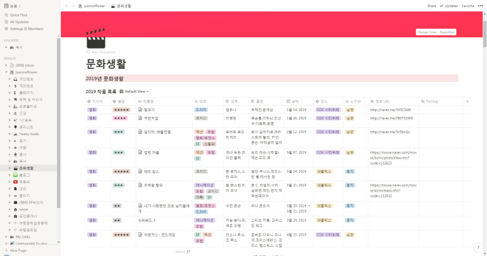The width and height of the screenshot is (487, 256).
Task: Click the Posting column link icon
Action: [x=422, y=101]
